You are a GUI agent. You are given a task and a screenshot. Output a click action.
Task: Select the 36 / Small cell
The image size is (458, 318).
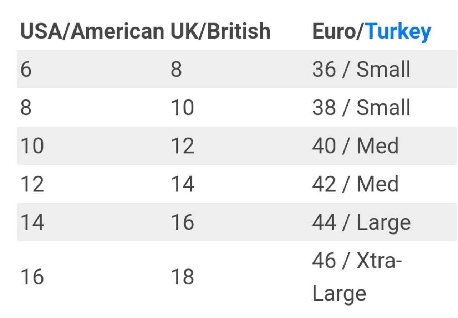click(x=361, y=69)
